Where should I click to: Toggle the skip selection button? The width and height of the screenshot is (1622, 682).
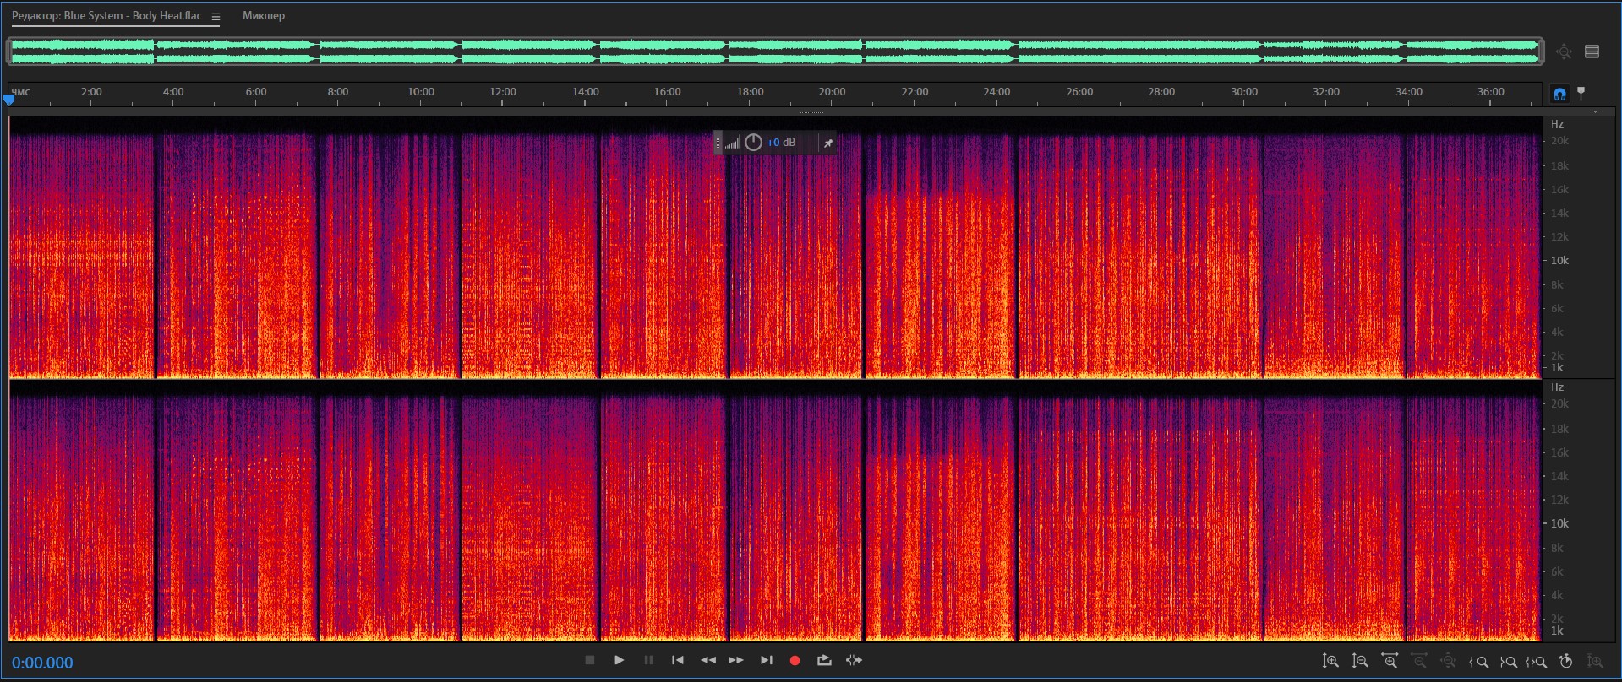854,660
